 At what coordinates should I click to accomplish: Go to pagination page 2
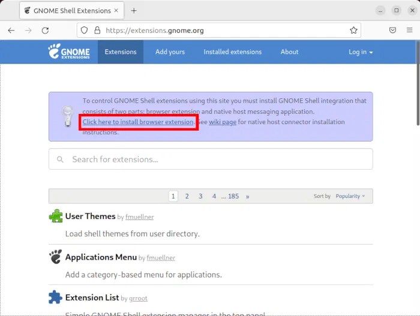[x=187, y=196]
